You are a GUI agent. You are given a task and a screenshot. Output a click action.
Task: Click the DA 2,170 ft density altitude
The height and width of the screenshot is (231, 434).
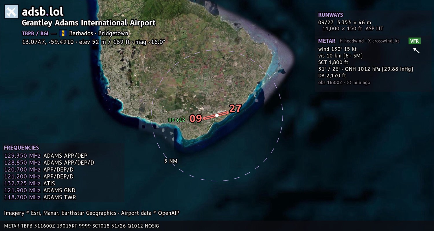332,76
